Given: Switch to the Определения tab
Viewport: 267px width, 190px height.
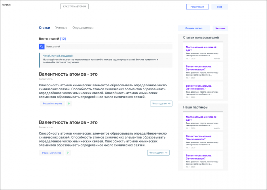Looking at the screenshot, I should [83, 28].
